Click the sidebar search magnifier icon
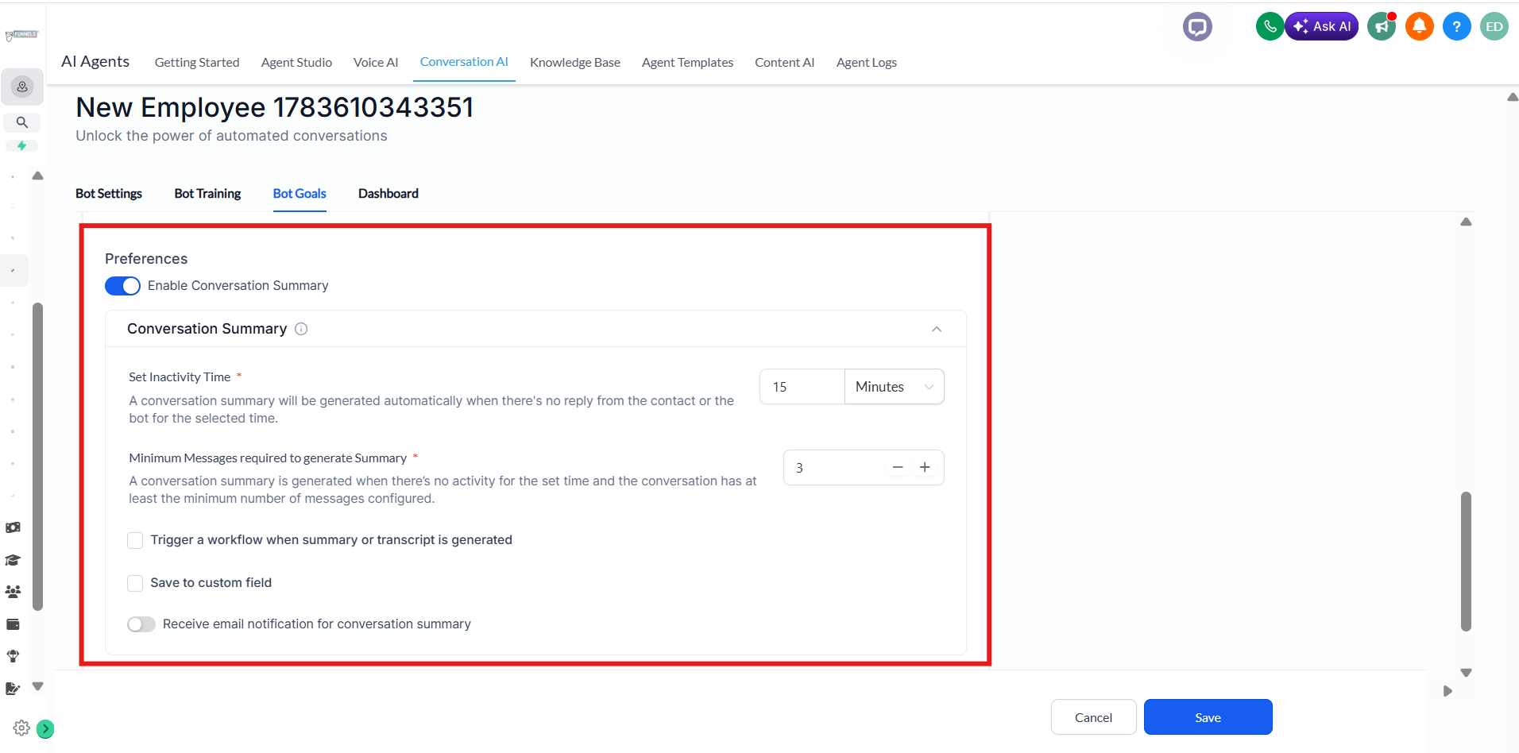1519x753 pixels. click(22, 122)
